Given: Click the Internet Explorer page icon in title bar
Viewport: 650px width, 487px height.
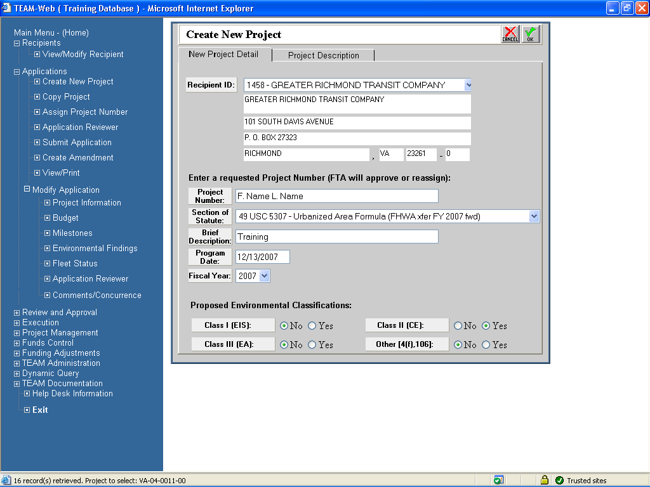Looking at the screenshot, I should pyautogui.click(x=6, y=8).
